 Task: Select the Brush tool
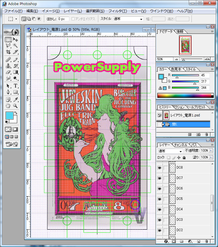(x=15, y=59)
